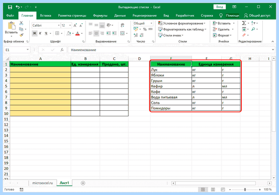Click the AutoSum sigma icon

coord(244,23)
